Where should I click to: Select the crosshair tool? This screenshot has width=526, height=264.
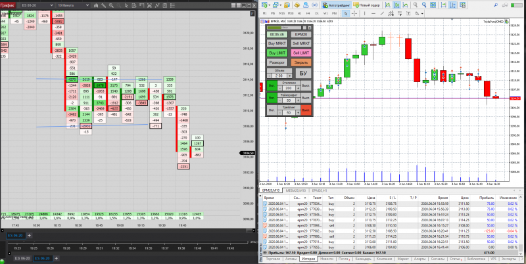click(x=354, y=13)
